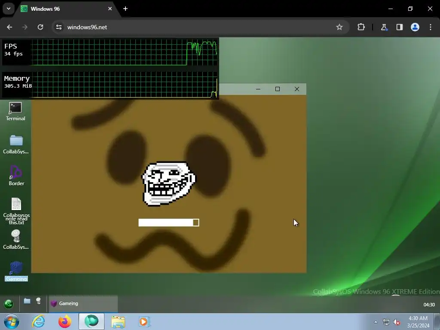Open the Terminal desktop shortcut
Viewport: 440px width, 330px height.
pyautogui.click(x=15, y=111)
